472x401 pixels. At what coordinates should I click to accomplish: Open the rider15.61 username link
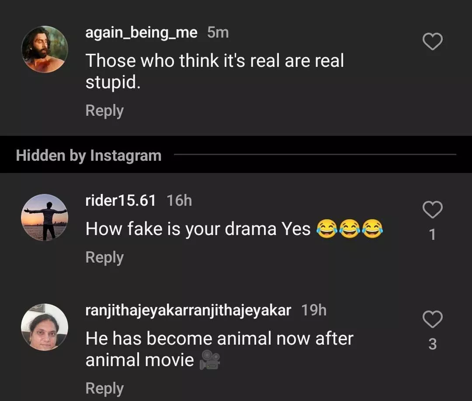click(121, 200)
